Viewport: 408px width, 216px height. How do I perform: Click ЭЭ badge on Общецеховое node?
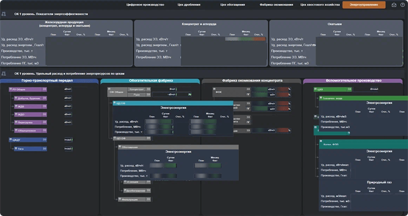coord(45,130)
